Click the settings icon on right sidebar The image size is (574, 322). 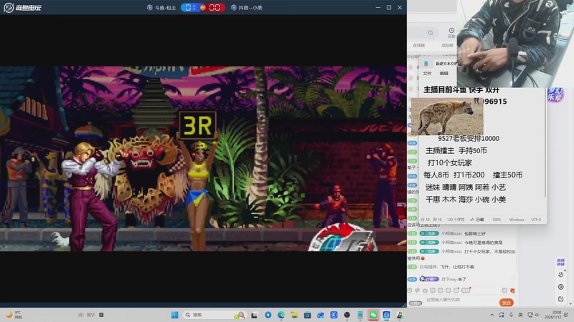click(560, 286)
